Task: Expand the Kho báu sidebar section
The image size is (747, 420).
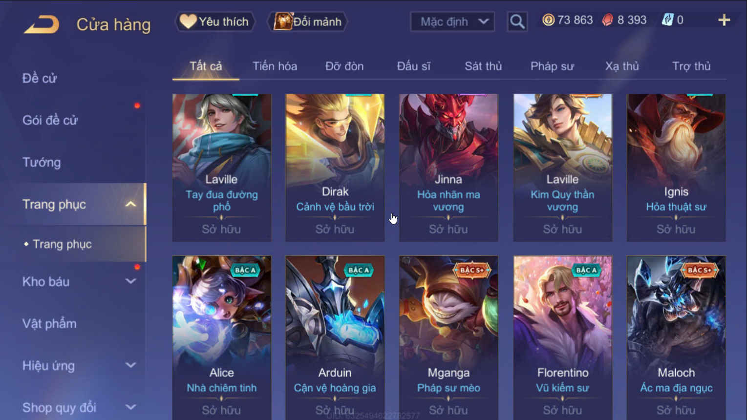Action: [130, 281]
